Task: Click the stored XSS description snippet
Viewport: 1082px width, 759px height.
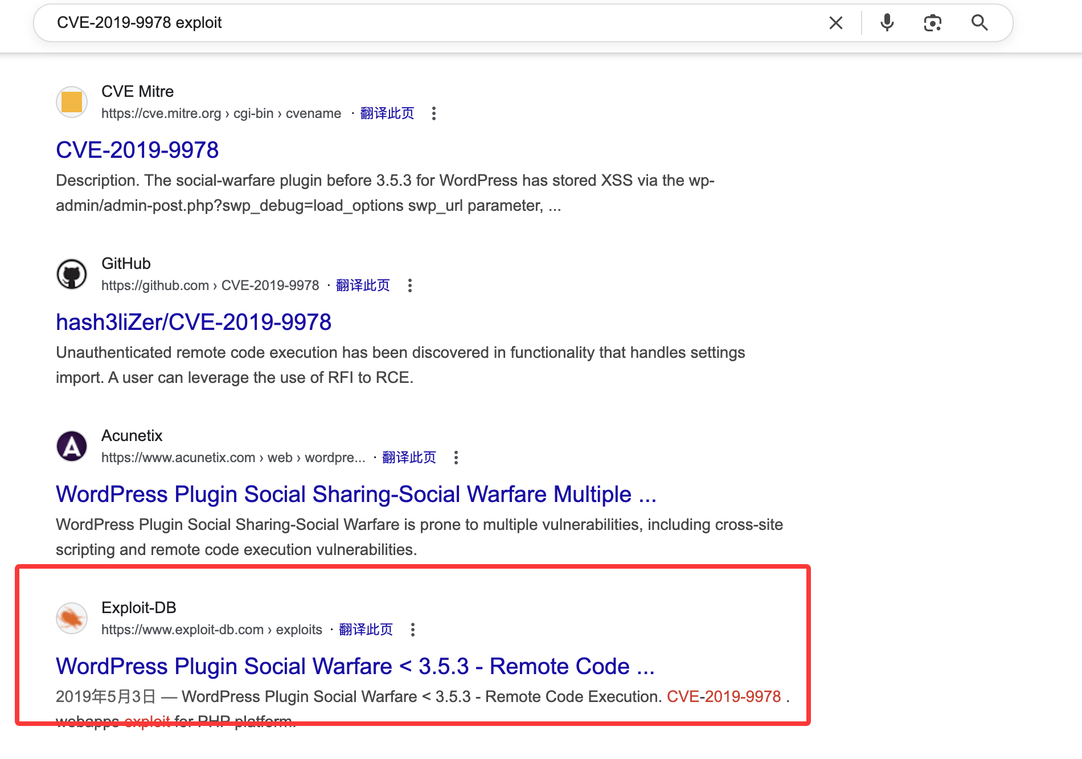Action: click(x=385, y=193)
